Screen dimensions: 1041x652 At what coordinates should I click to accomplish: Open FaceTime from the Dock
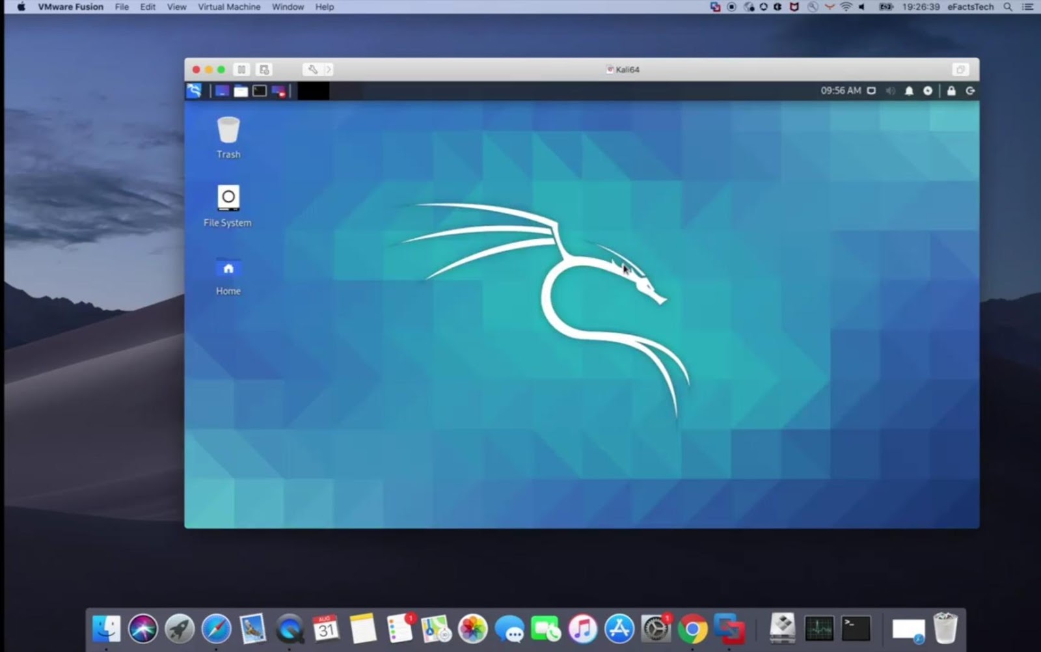click(546, 629)
